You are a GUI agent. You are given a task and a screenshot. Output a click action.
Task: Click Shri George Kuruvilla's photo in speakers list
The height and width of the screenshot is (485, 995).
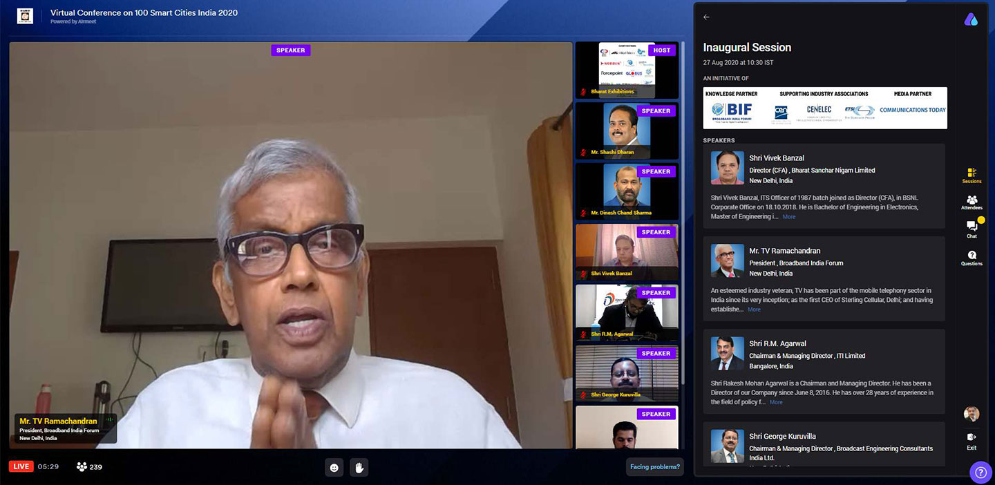click(728, 446)
